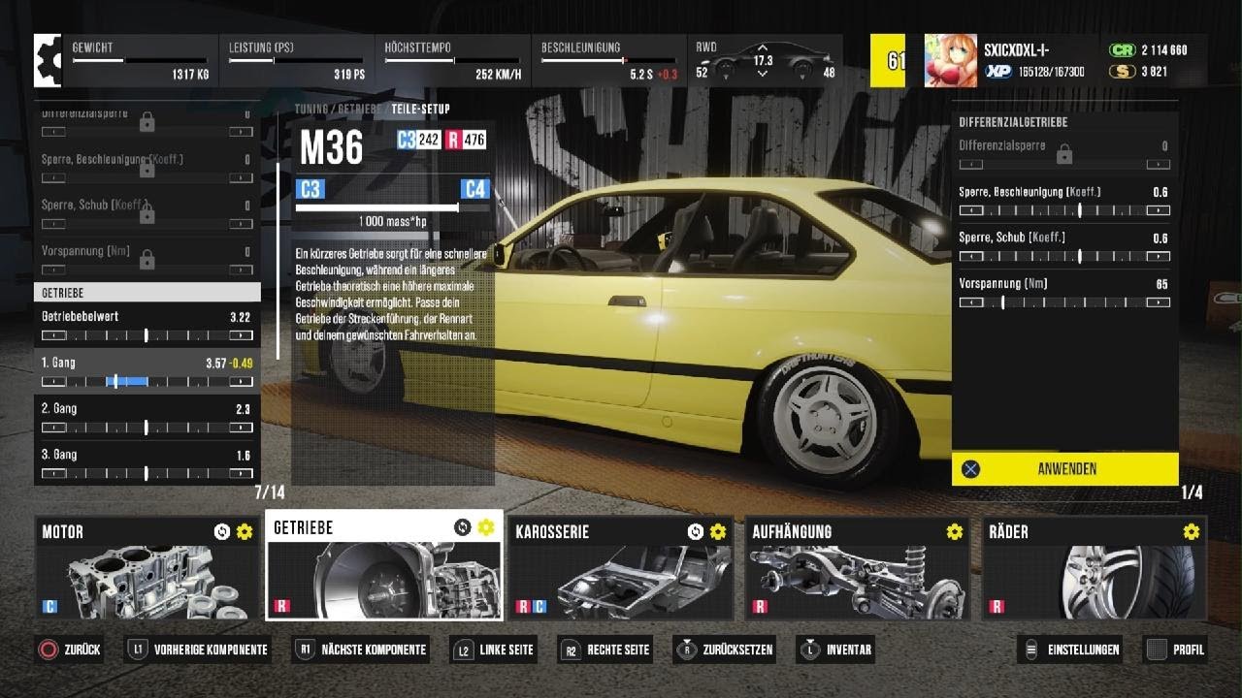
Task: Click the Zurücksetzen button
Action: [725, 650]
